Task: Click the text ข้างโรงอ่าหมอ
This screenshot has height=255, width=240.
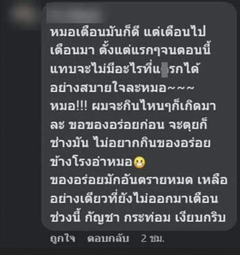Action: click(x=91, y=162)
